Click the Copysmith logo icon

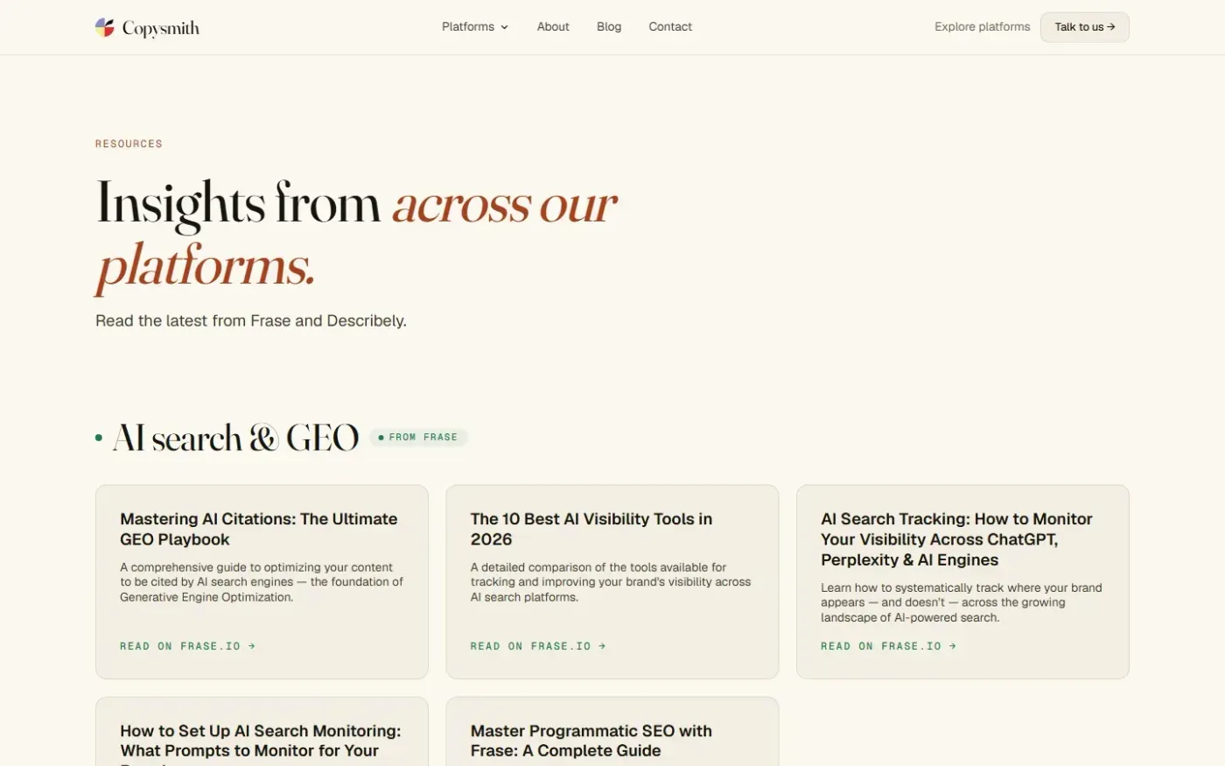coord(105,27)
